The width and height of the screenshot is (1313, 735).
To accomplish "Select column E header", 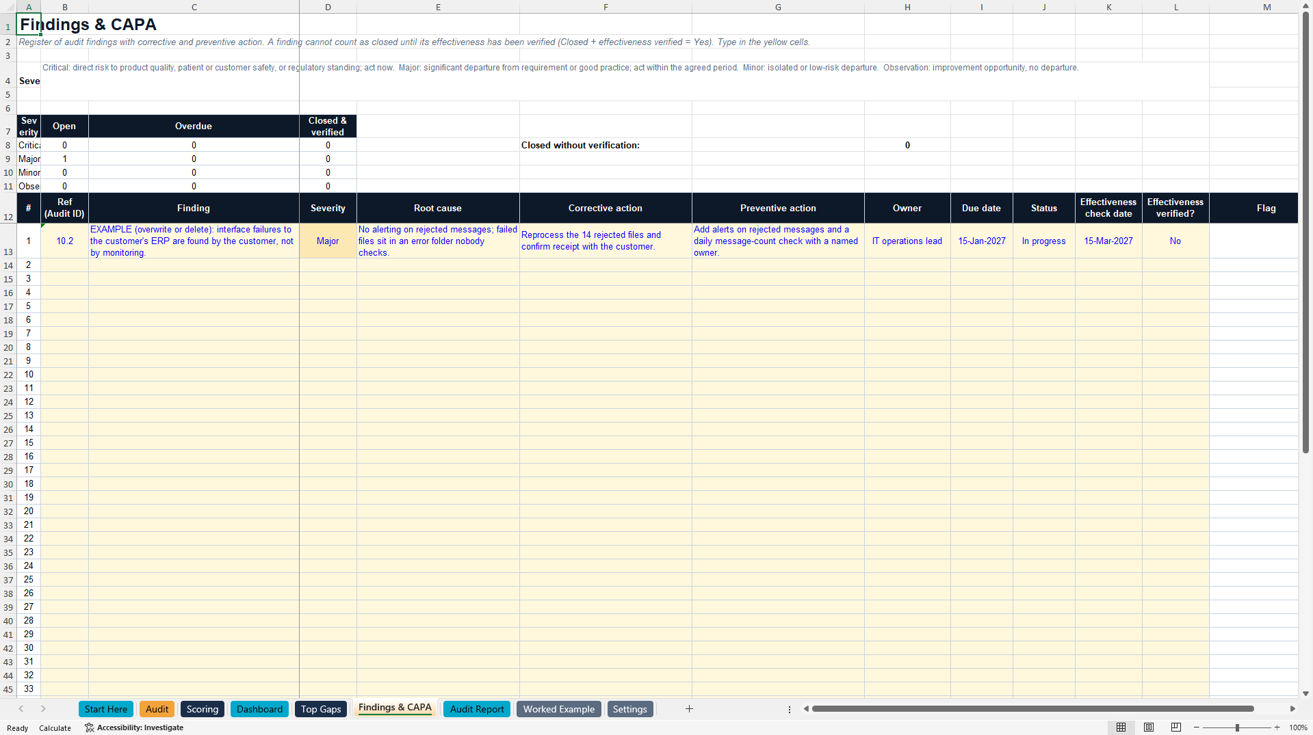I will click(x=438, y=7).
